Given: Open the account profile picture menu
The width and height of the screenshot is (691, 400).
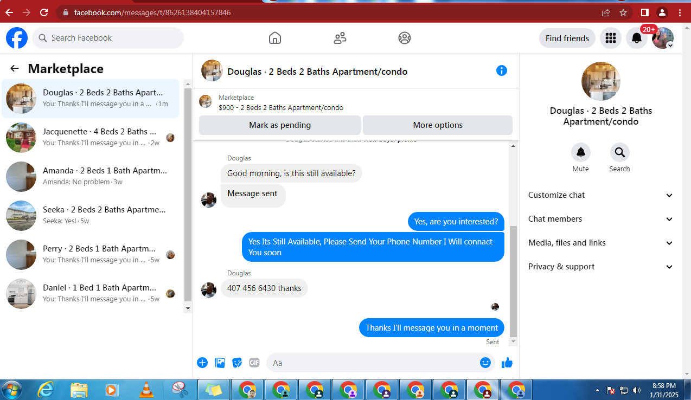Looking at the screenshot, I should [x=663, y=38].
